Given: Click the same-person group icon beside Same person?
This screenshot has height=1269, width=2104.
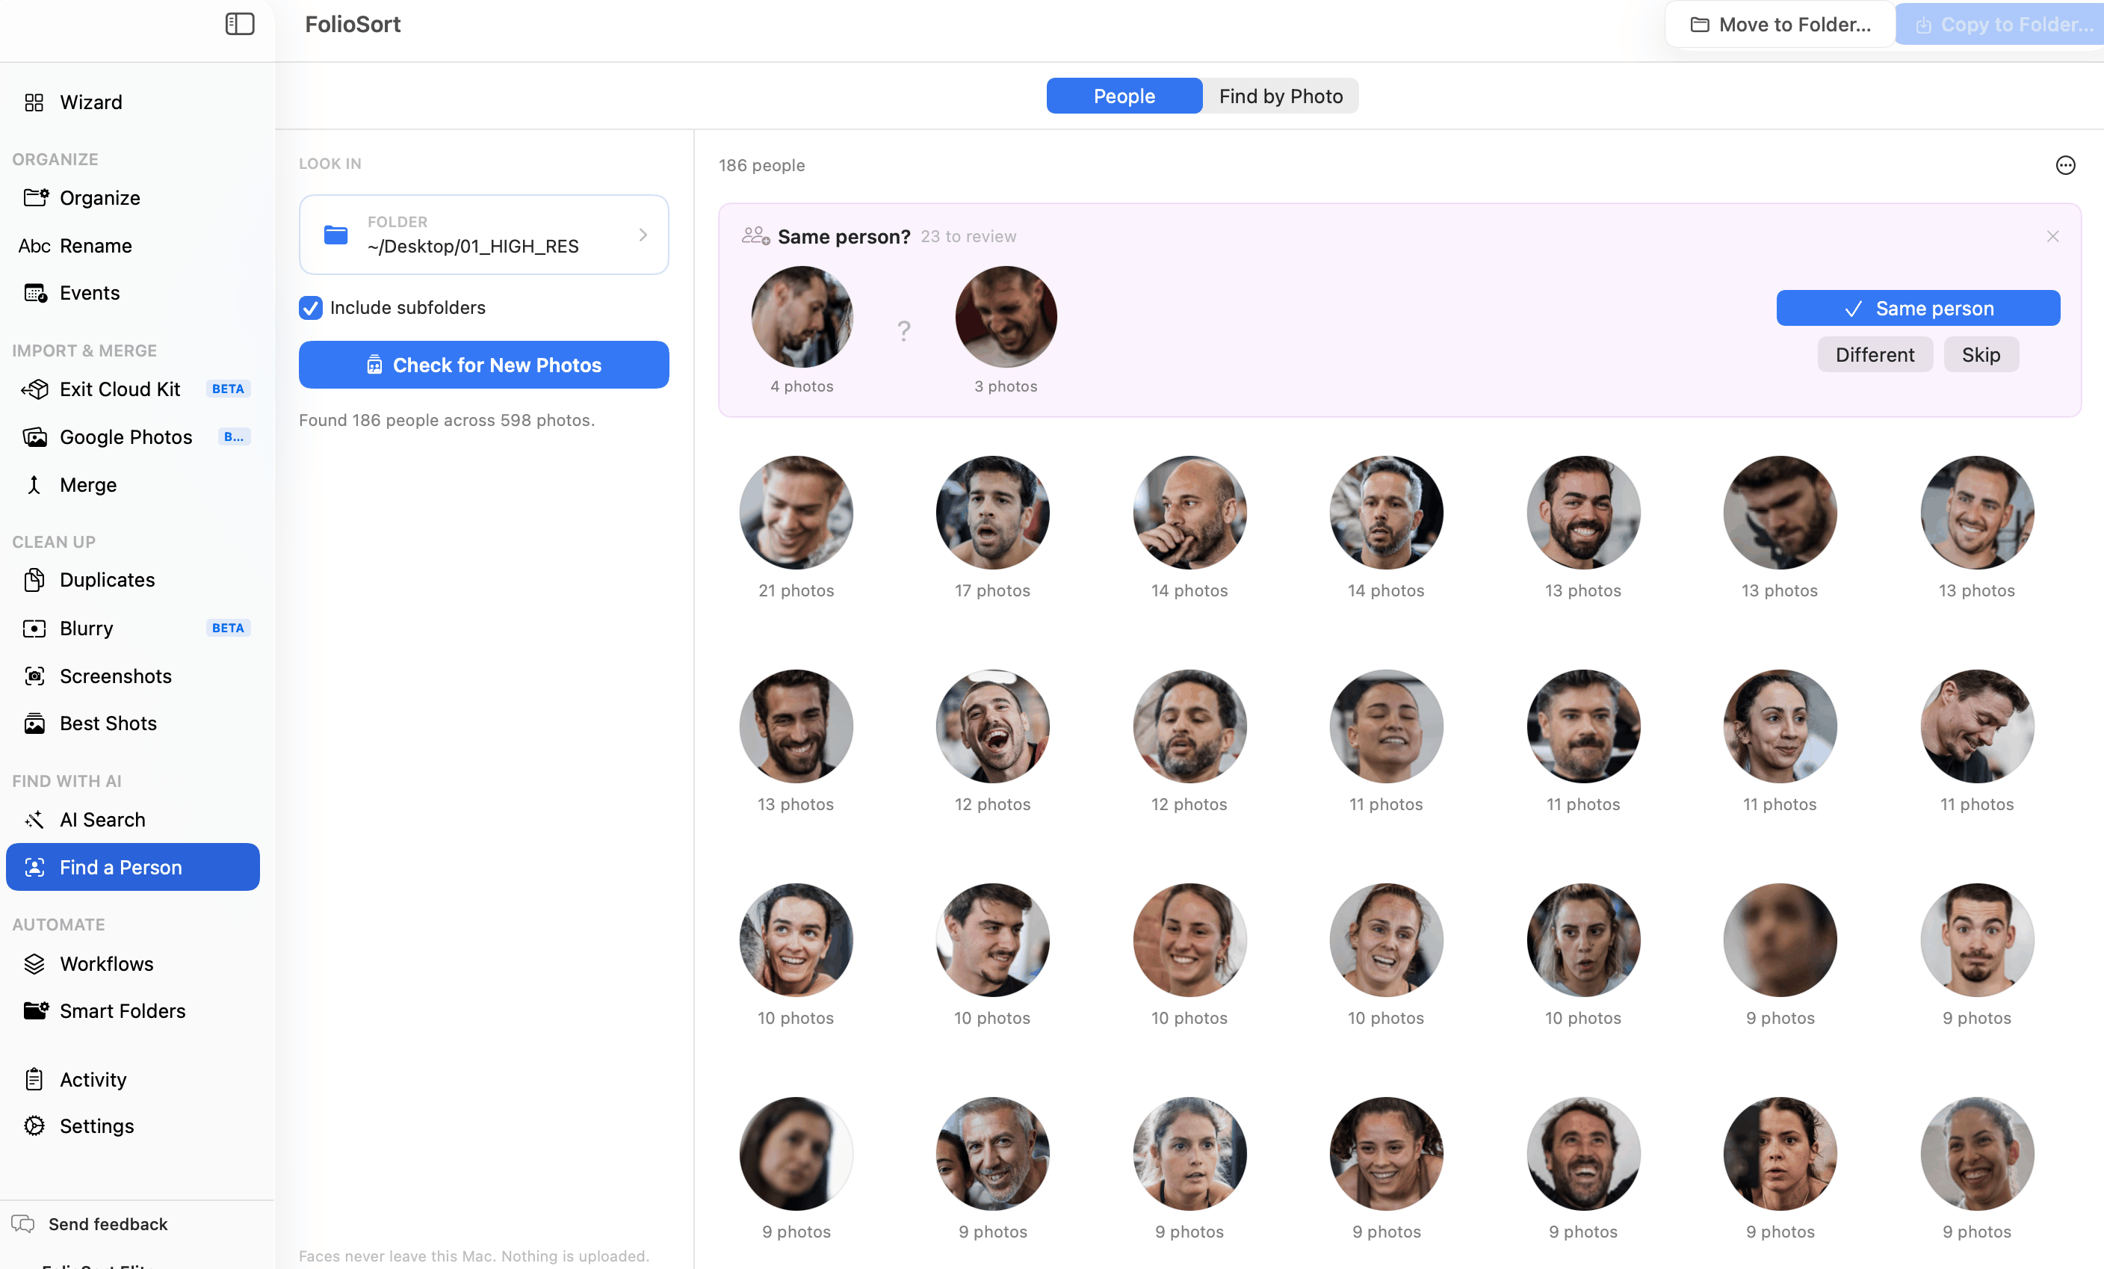Looking at the screenshot, I should [755, 235].
